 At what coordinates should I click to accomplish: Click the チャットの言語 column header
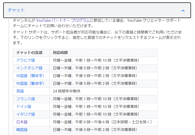(31, 53)
